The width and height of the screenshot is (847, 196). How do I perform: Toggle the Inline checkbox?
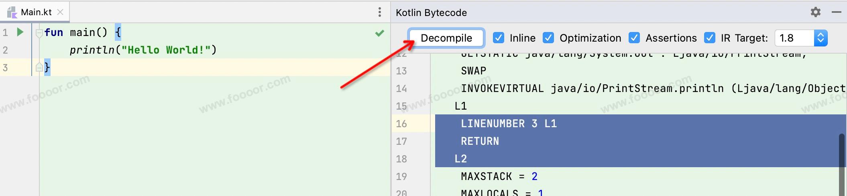coord(498,38)
